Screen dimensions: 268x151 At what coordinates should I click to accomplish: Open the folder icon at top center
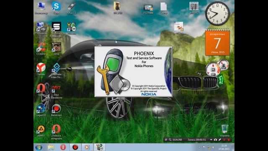tap(118, 8)
